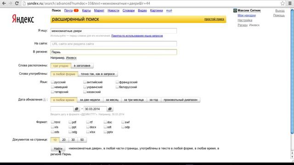The width and height of the screenshot is (294, 165).
Task: Open the Новости service tab
Action: 113,11
